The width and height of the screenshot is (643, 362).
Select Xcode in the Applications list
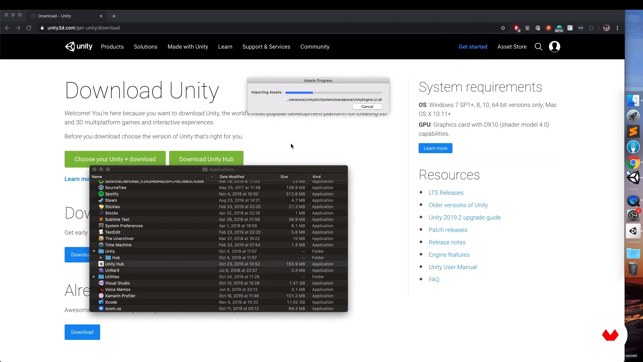pyautogui.click(x=218, y=302)
